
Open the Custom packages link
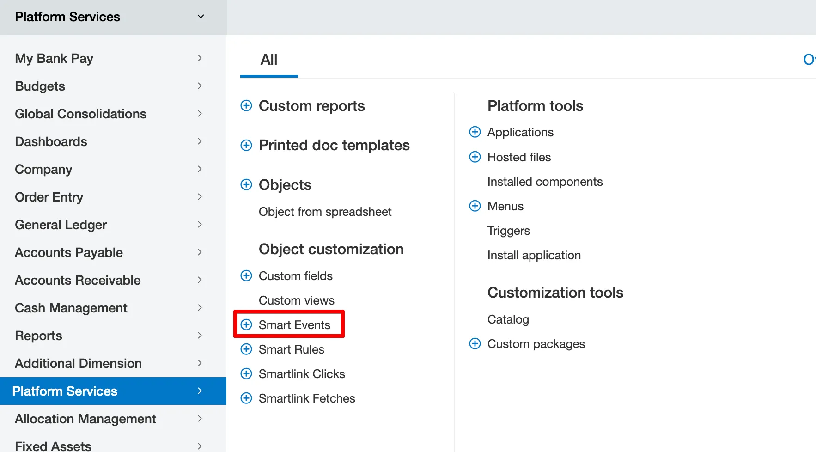click(536, 344)
